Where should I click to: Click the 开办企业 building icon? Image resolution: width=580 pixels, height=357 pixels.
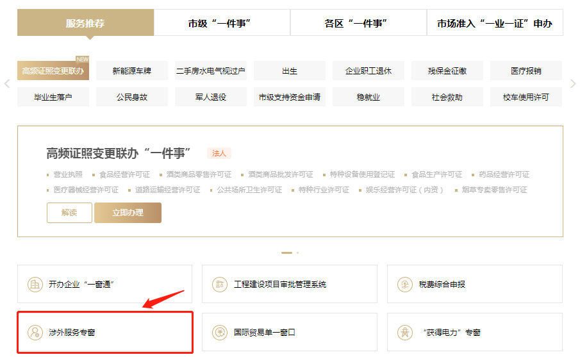(35, 285)
